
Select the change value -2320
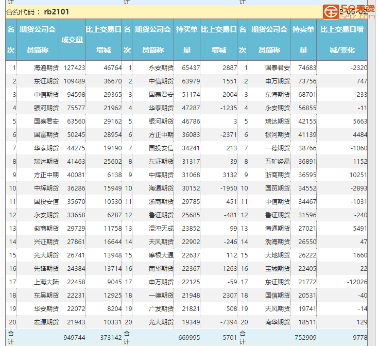click(x=359, y=68)
